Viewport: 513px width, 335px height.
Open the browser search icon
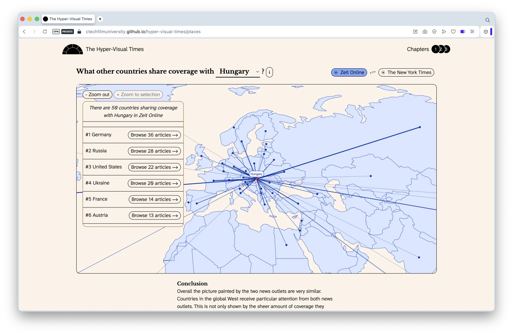[x=487, y=20]
